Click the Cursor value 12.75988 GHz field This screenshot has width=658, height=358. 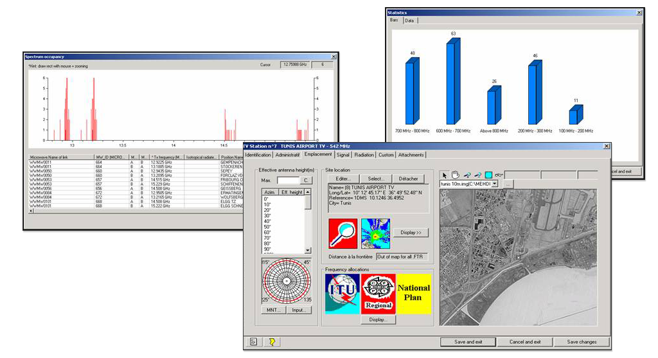(295, 65)
